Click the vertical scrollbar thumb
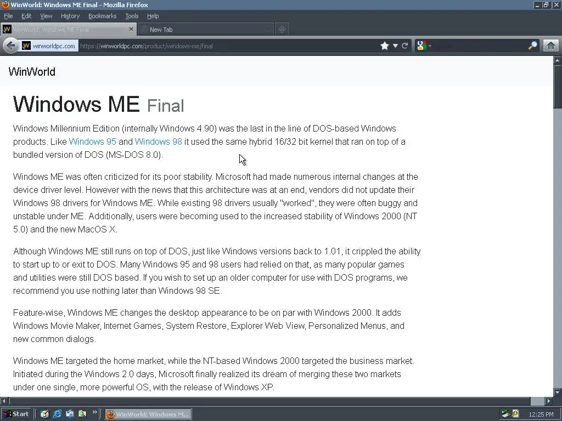This screenshot has height=421, width=562. pos(558,86)
